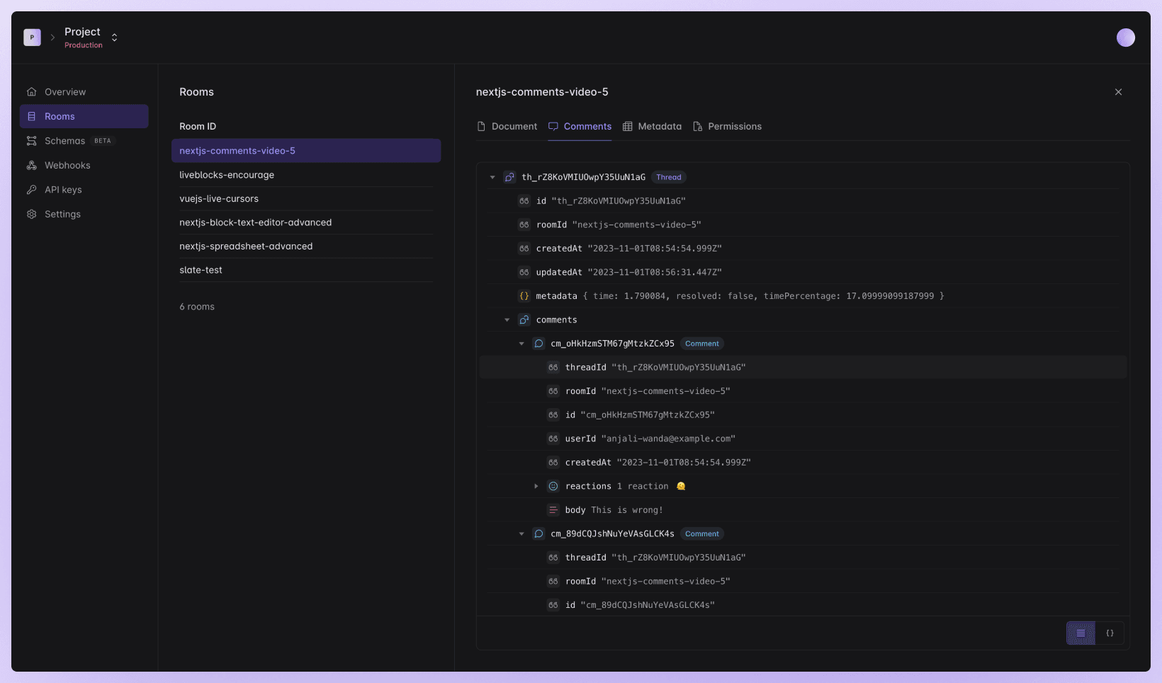
Task: Open Schemas using its flow diagram icon
Action: click(31, 140)
